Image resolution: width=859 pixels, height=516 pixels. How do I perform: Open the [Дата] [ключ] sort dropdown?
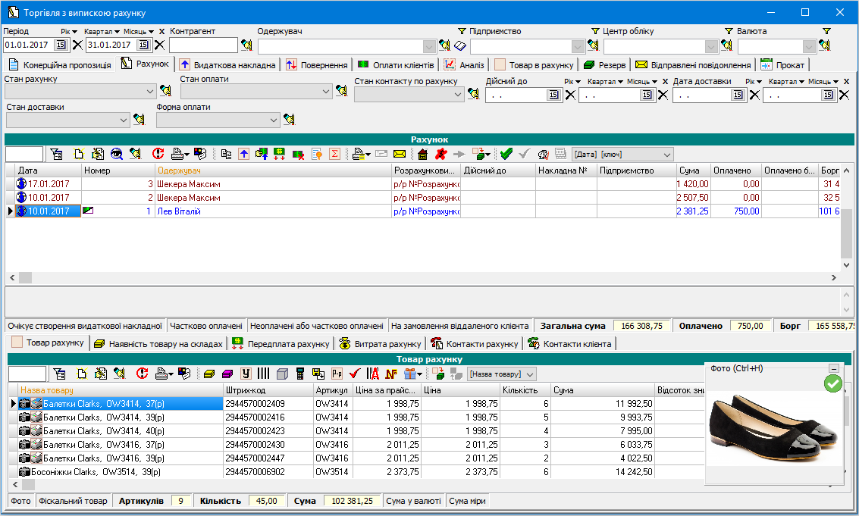(666, 155)
